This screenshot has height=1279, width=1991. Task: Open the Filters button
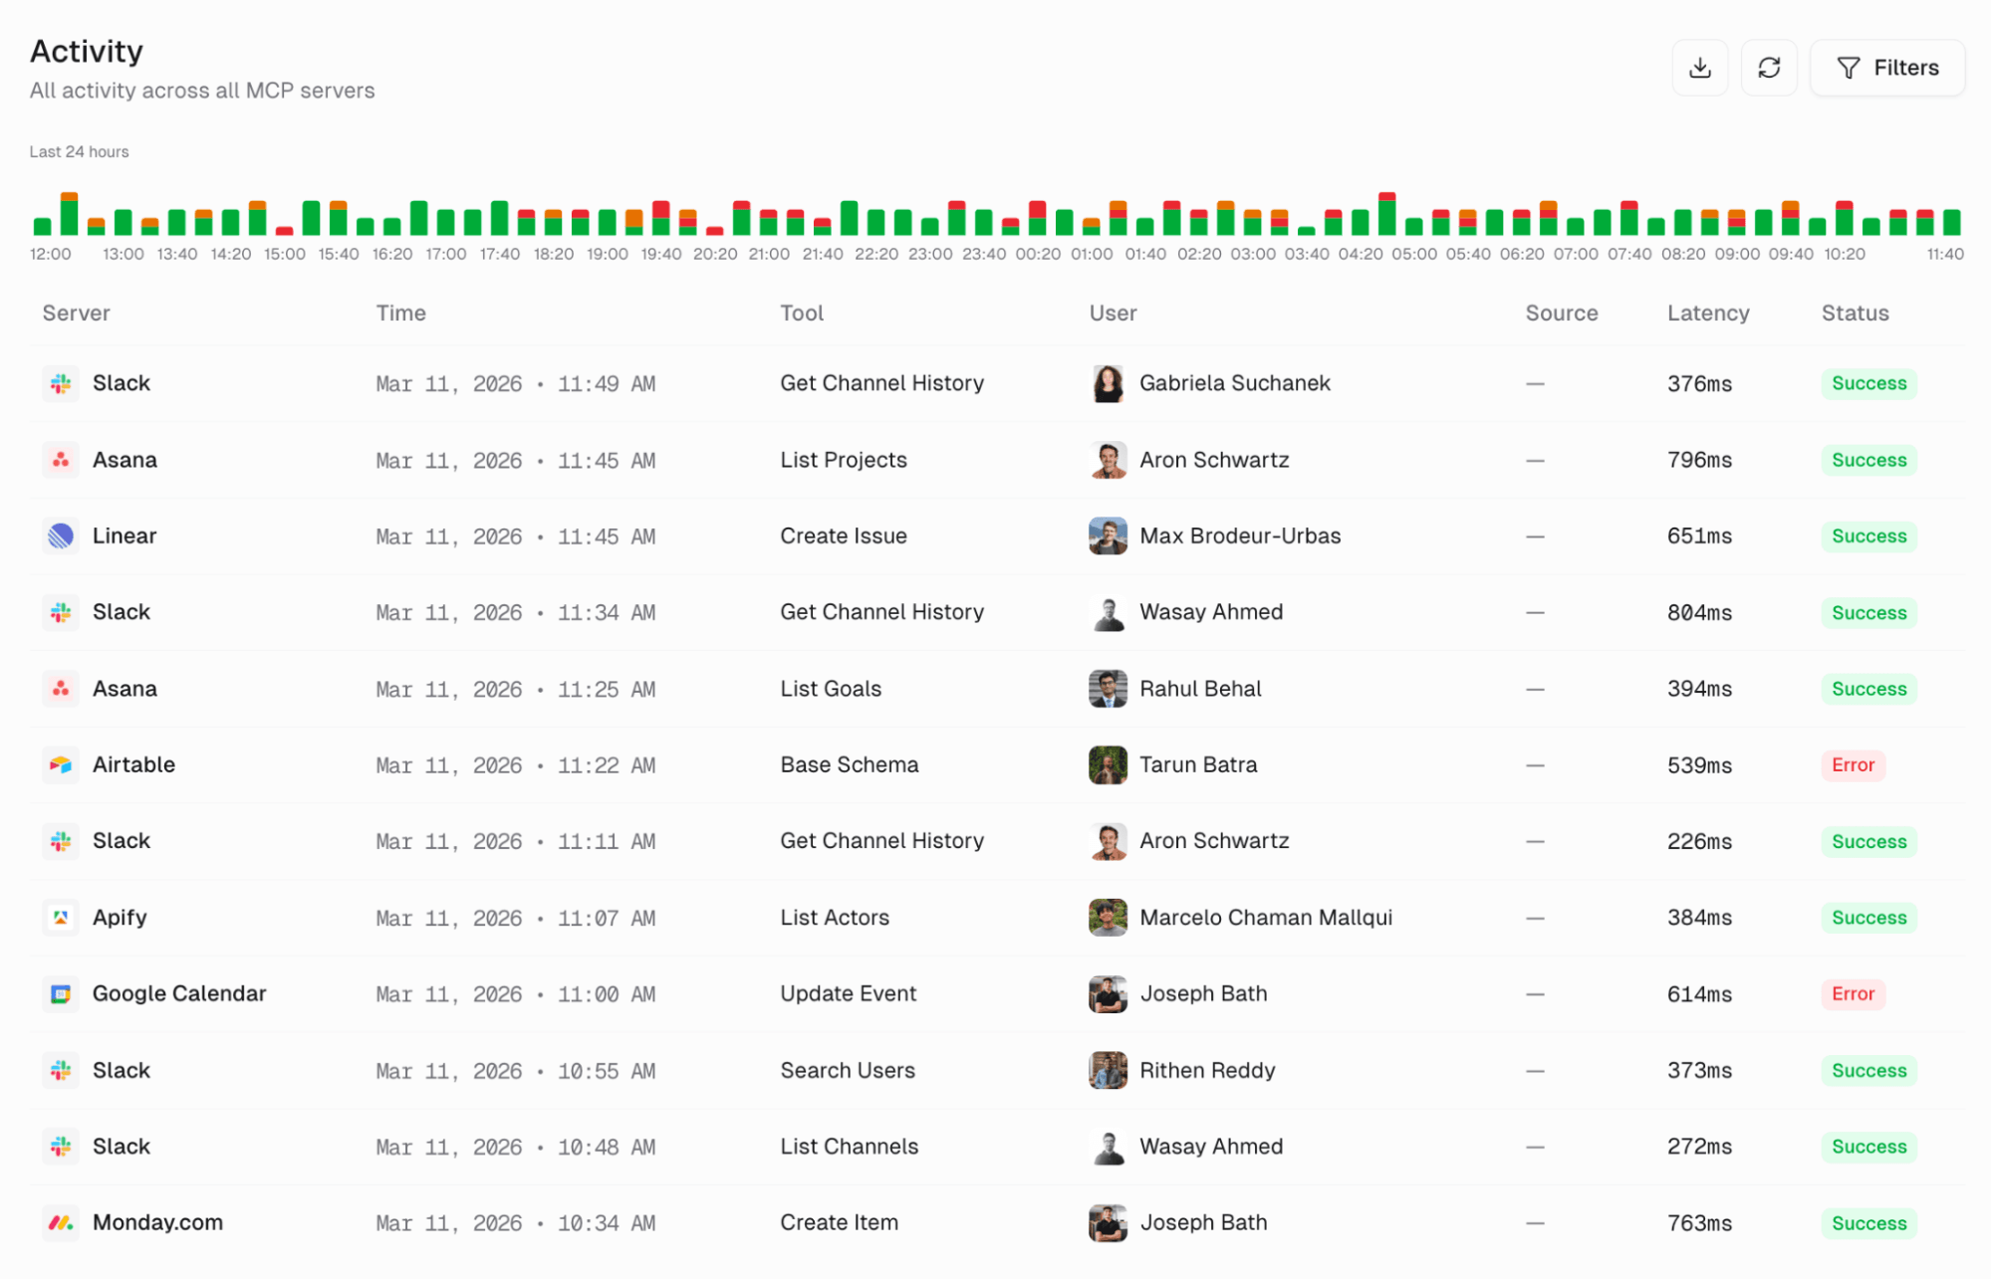(1886, 68)
